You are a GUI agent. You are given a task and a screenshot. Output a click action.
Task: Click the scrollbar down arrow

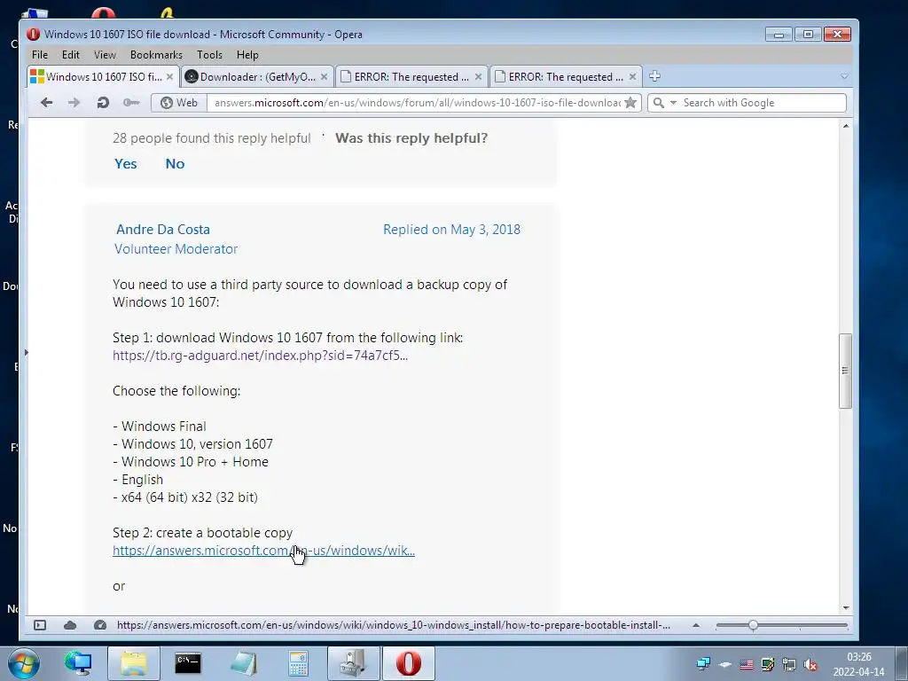click(845, 607)
